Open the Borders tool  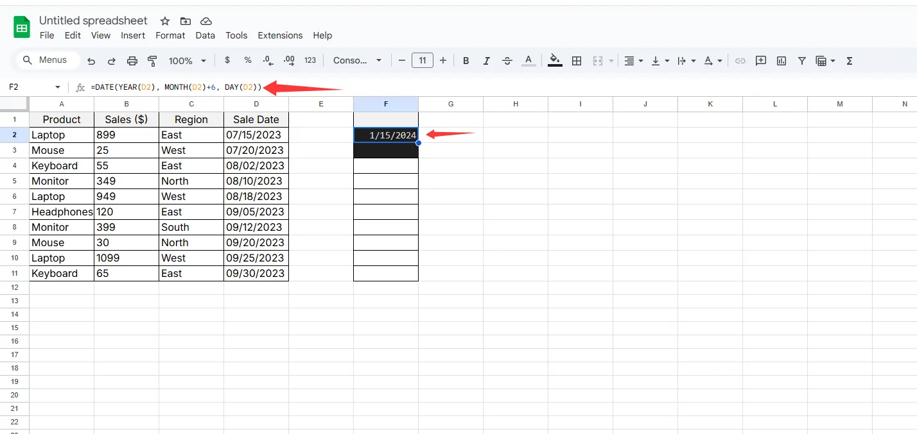click(x=577, y=61)
